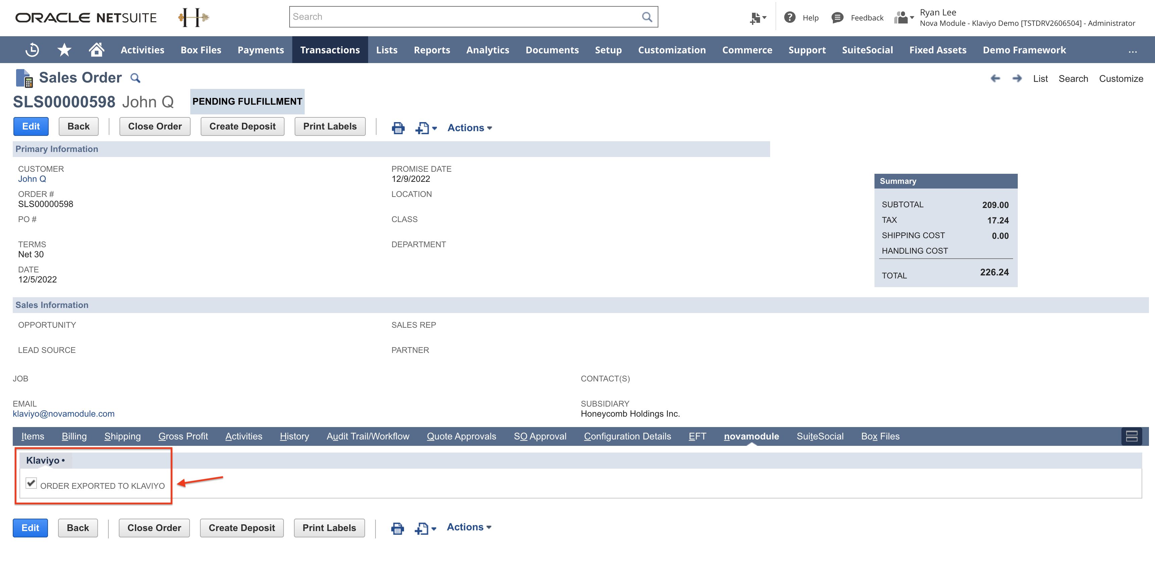Open the Documents menu
Screen dimensions: 1155x577
tap(552, 50)
